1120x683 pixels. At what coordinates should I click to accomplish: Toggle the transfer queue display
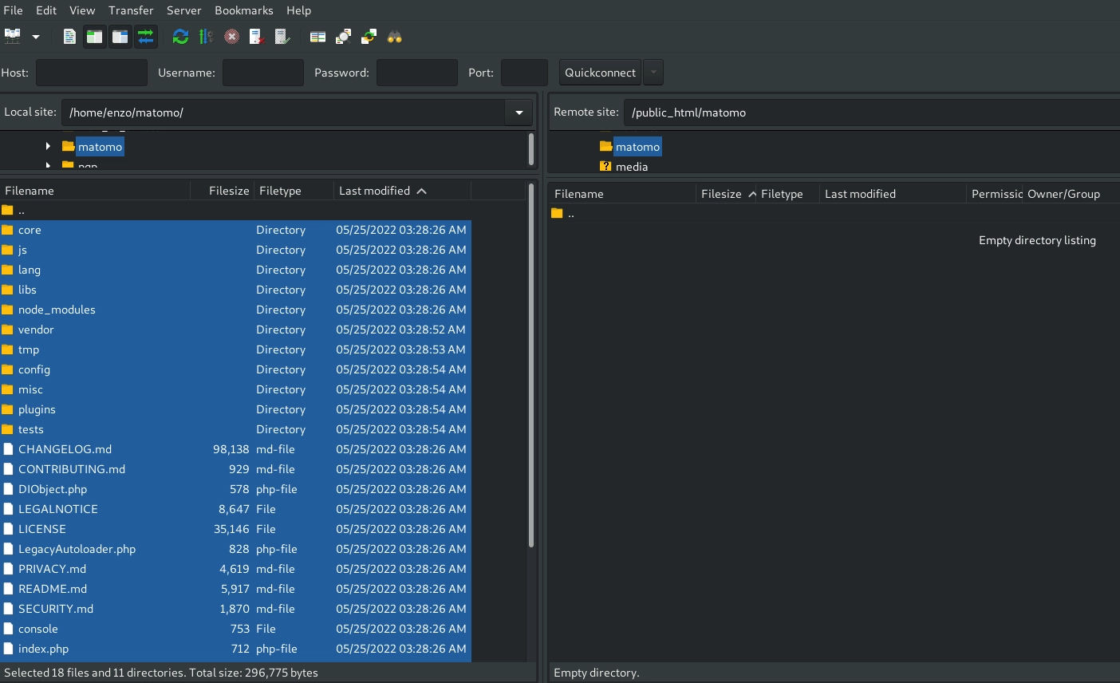pos(146,37)
